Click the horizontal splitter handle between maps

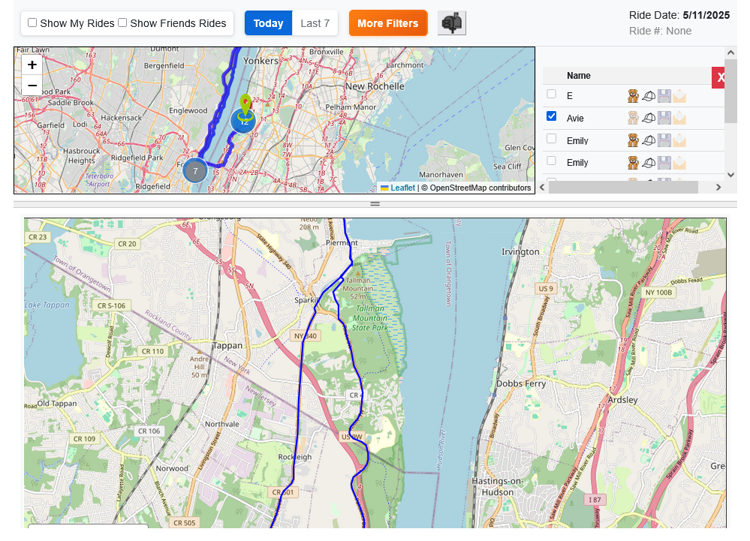(375, 203)
